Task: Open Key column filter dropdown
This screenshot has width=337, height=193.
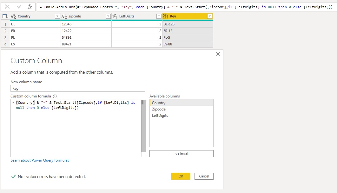Action: pyautogui.click(x=209, y=16)
